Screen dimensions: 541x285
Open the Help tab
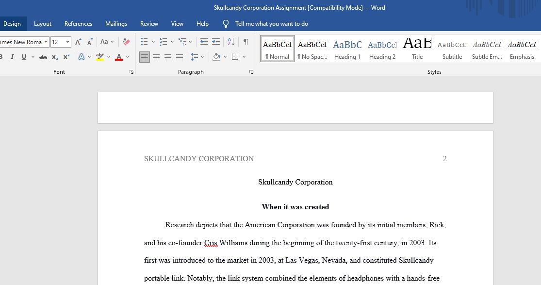click(202, 23)
